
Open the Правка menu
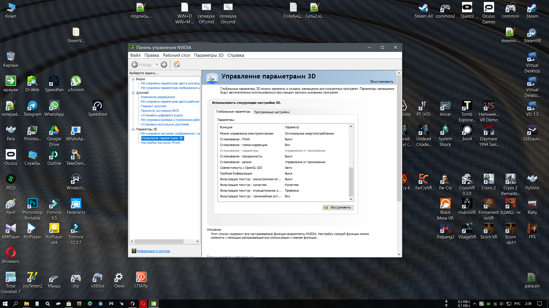pyautogui.click(x=152, y=55)
